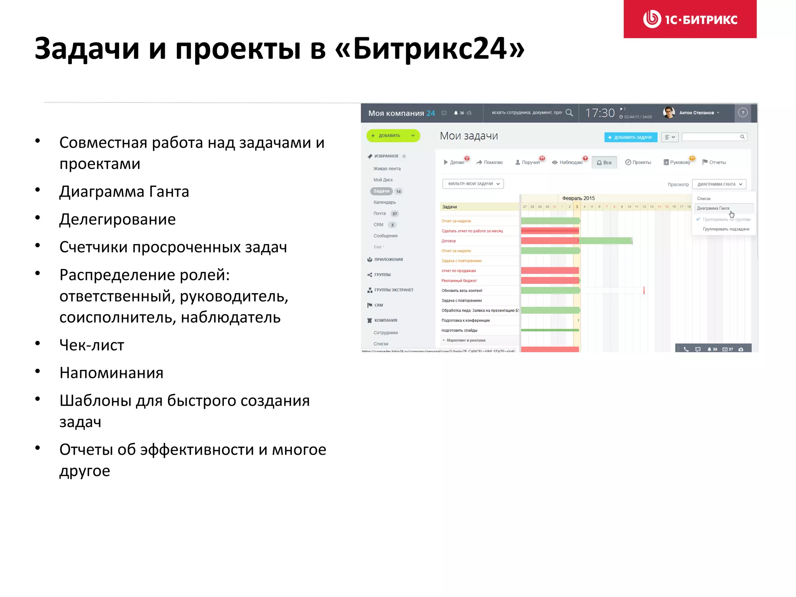796x597 pixels.
Task: Open the Фильтр: Мои задачи dropdown
Action: point(473,184)
